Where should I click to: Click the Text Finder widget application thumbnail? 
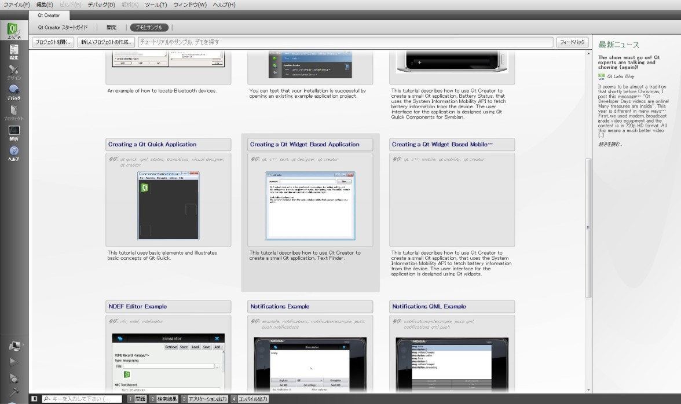tap(310, 205)
